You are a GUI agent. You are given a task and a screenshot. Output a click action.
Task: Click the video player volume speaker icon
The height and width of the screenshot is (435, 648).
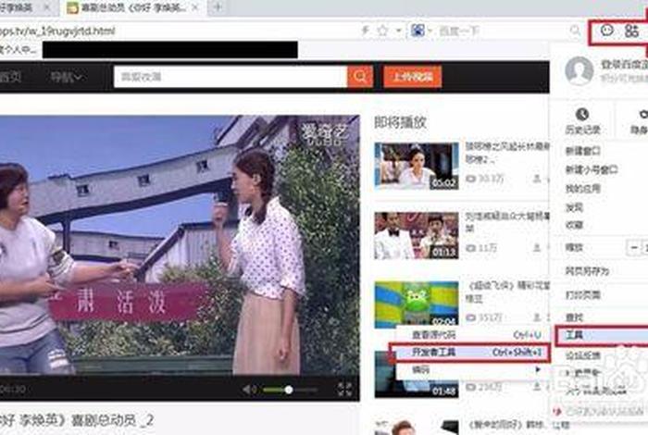(249, 389)
